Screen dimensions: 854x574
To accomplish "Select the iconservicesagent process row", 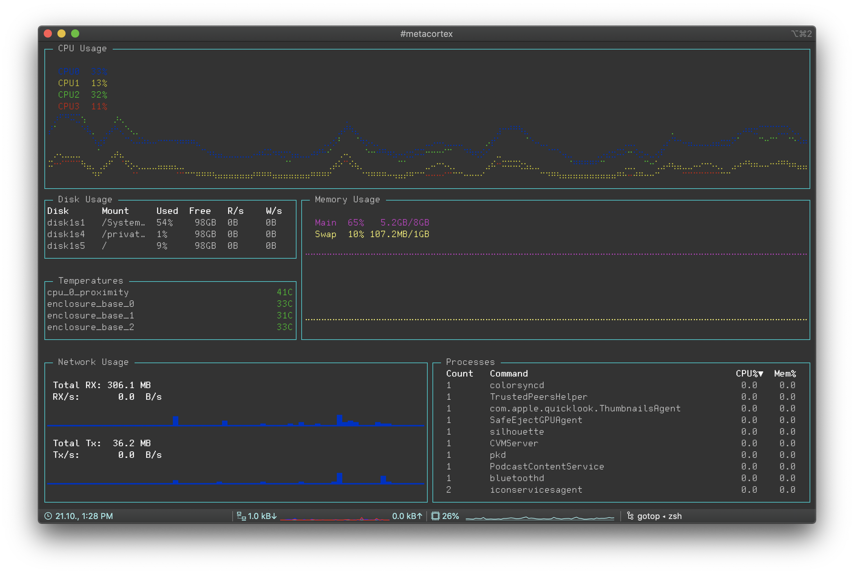I will pyautogui.click(x=621, y=490).
